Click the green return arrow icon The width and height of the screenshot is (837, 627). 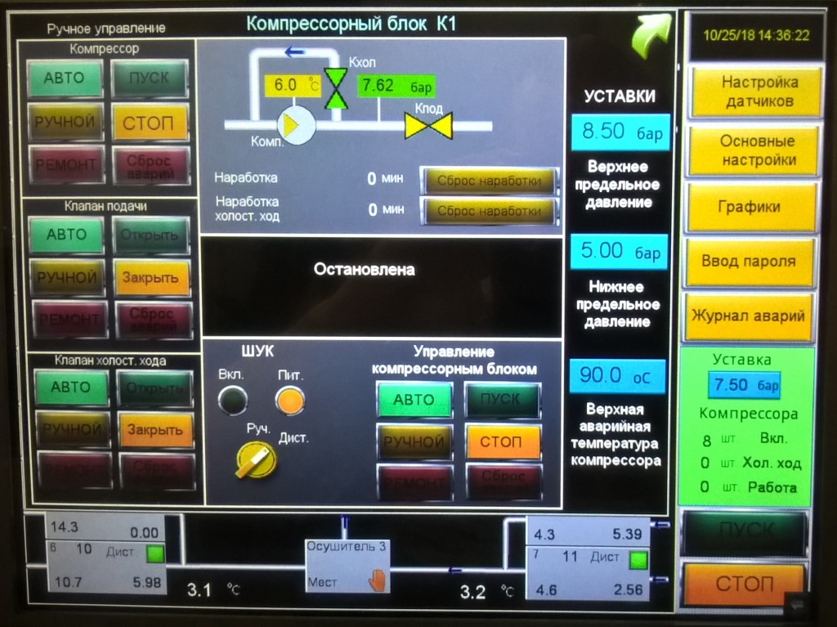click(x=650, y=38)
